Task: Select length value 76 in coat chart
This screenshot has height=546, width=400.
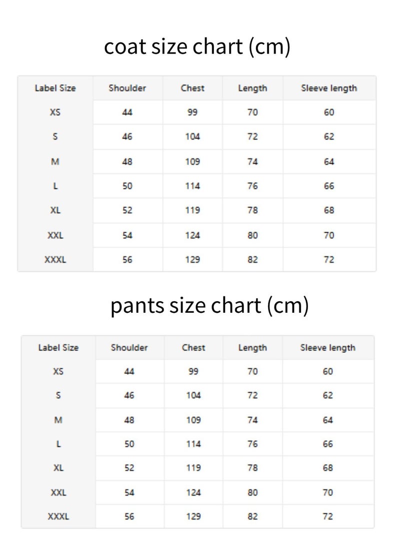Action: [252, 186]
